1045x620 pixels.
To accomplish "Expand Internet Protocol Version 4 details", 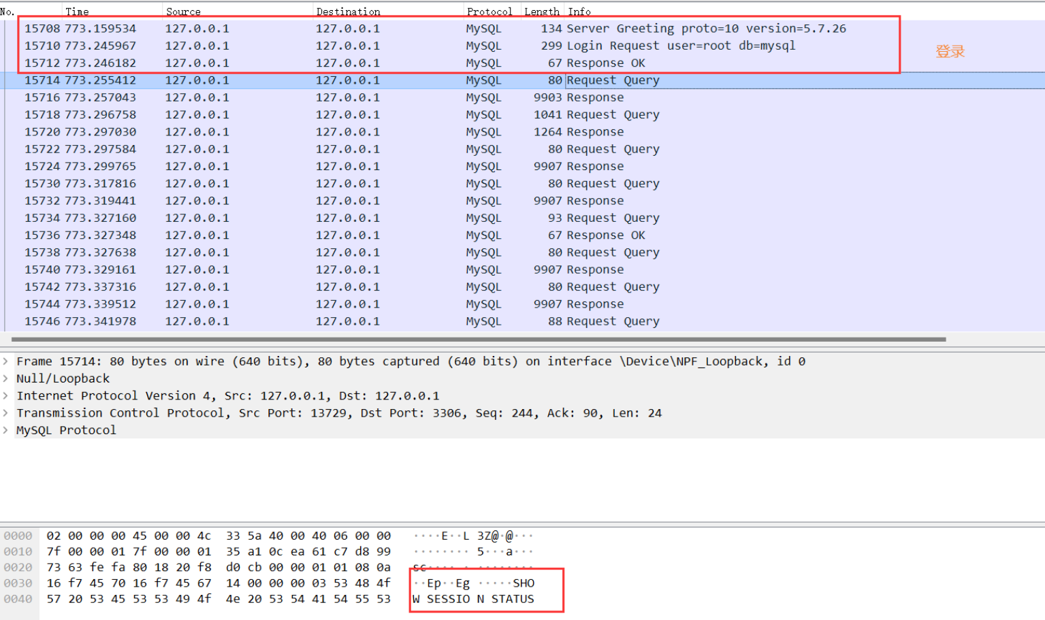I will pos(7,395).
